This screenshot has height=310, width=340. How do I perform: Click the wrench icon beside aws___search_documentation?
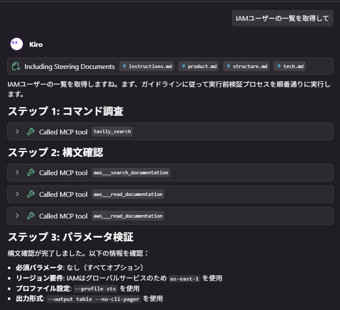click(31, 173)
